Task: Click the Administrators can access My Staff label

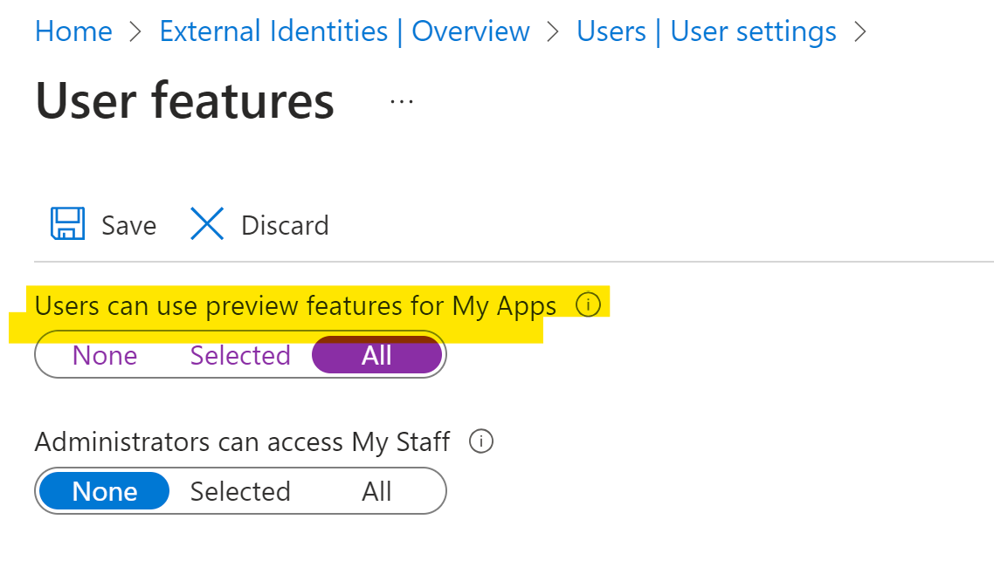Action: (242, 442)
